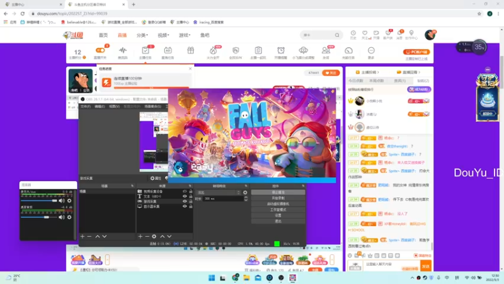
Task: Open the 全民乐PK shield icon
Action: (x=236, y=50)
